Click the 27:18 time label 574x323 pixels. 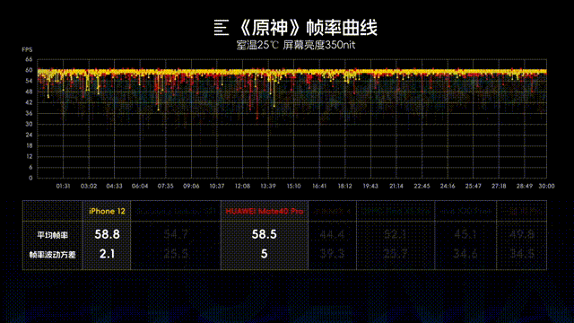[x=499, y=186]
